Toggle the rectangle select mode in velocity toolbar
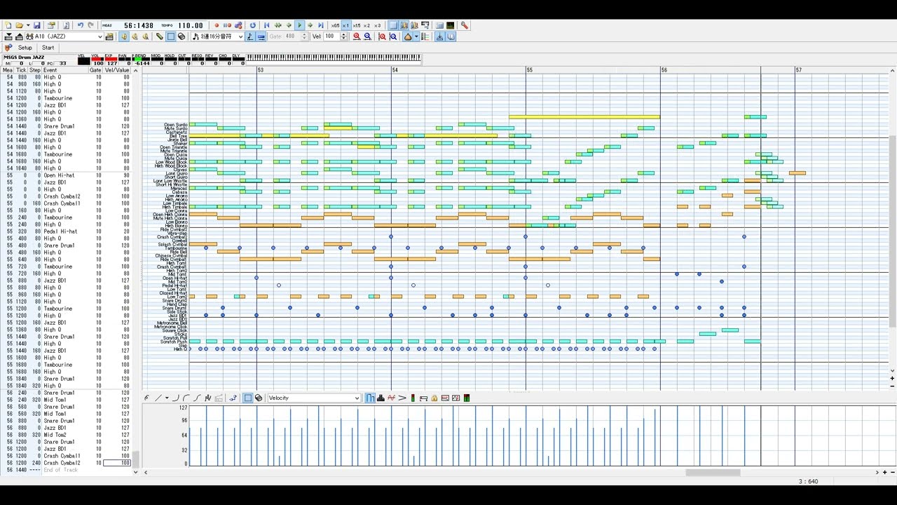This screenshot has height=505, width=897. pos(247,398)
